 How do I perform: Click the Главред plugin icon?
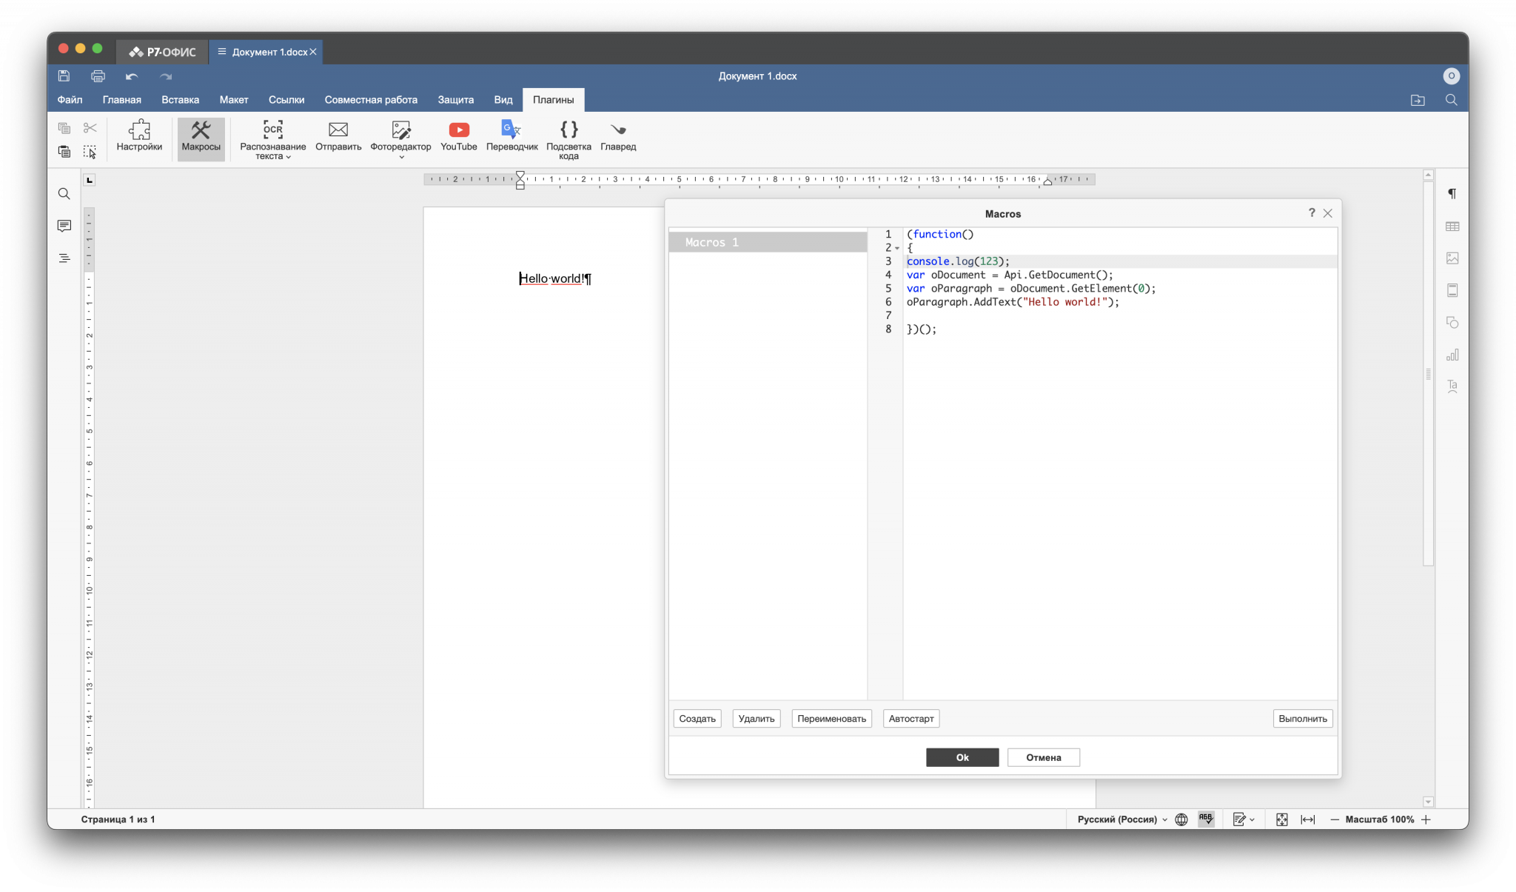click(x=618, y=130)
